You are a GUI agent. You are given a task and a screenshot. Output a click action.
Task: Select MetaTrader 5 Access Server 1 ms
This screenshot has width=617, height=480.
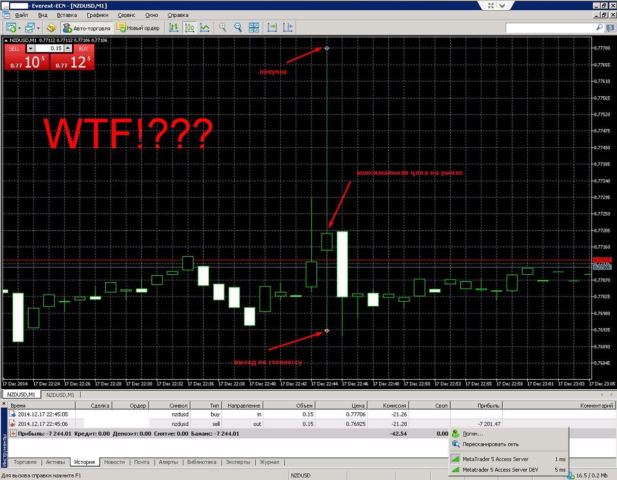point(509,459)
